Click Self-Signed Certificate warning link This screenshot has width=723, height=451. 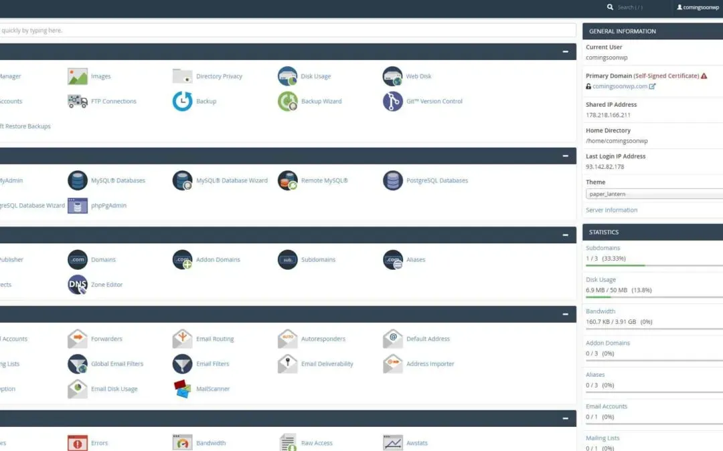[x=666, y=76]
